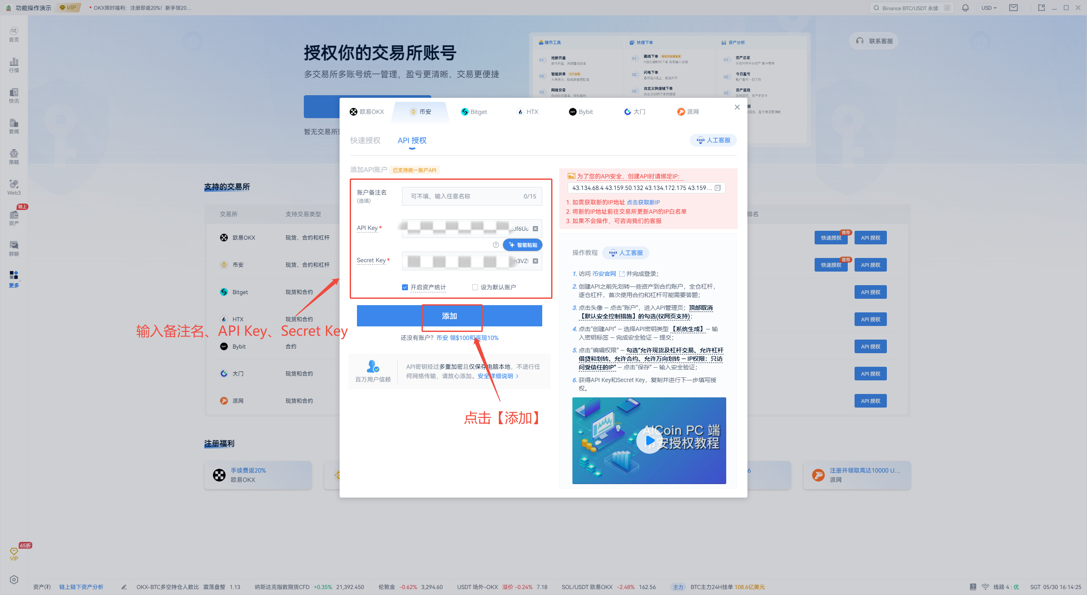Click the 联系客服 button
Screen dimensions: 1087x595
tap(874, 41)
